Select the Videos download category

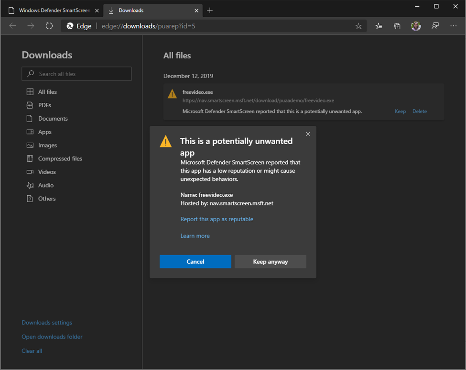point(47,172)
